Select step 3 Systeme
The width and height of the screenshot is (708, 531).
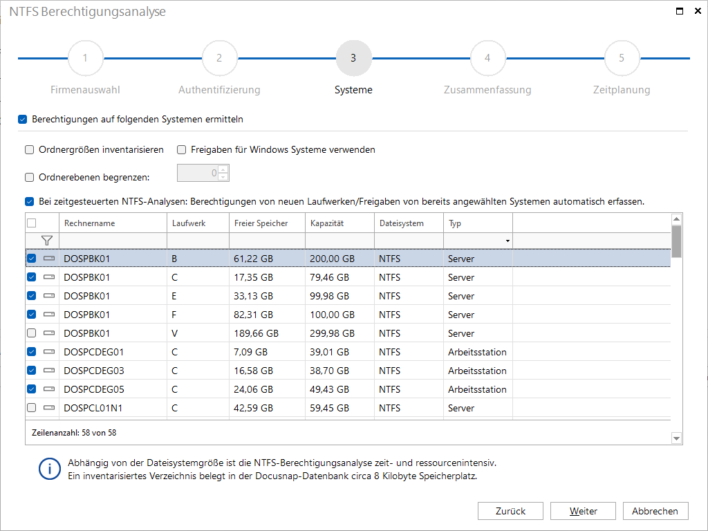click(353, 58)
